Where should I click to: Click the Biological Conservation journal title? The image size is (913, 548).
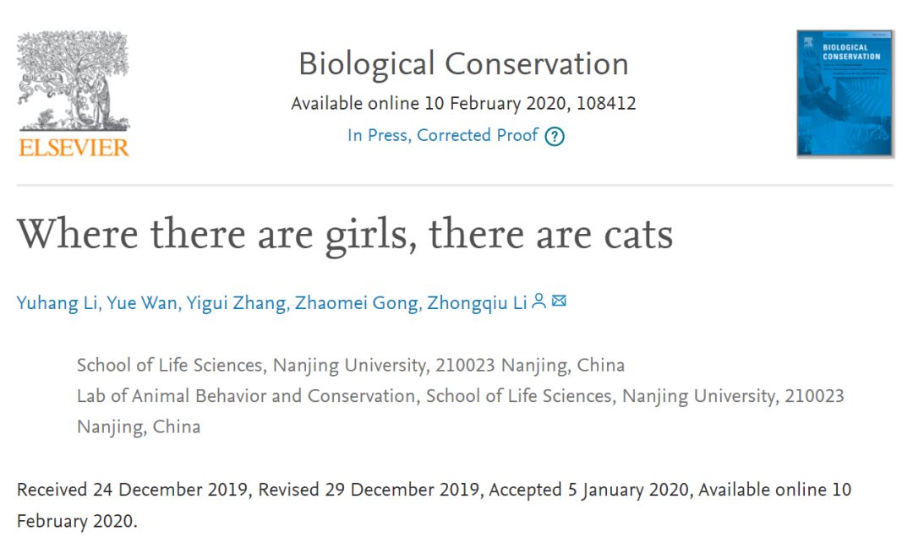[x=463, y=64]
